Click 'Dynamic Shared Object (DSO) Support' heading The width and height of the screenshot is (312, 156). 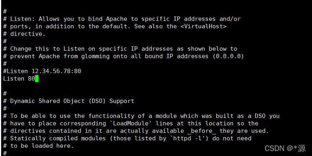click(x=72, y=101)
